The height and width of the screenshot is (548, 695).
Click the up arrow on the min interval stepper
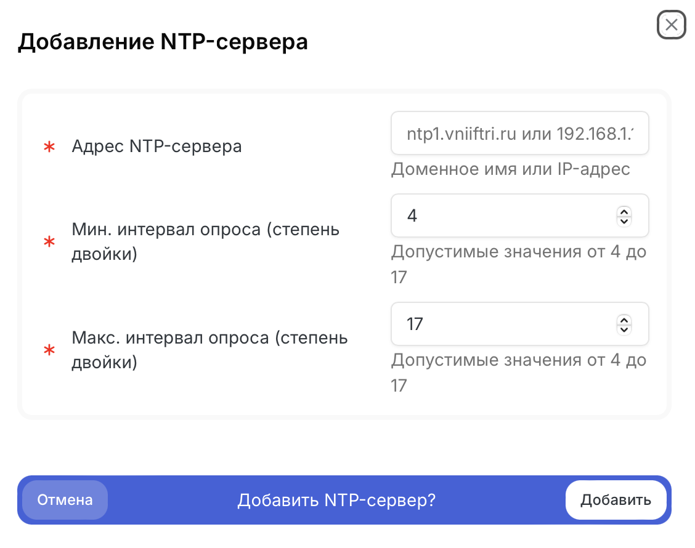pos(624,211)
